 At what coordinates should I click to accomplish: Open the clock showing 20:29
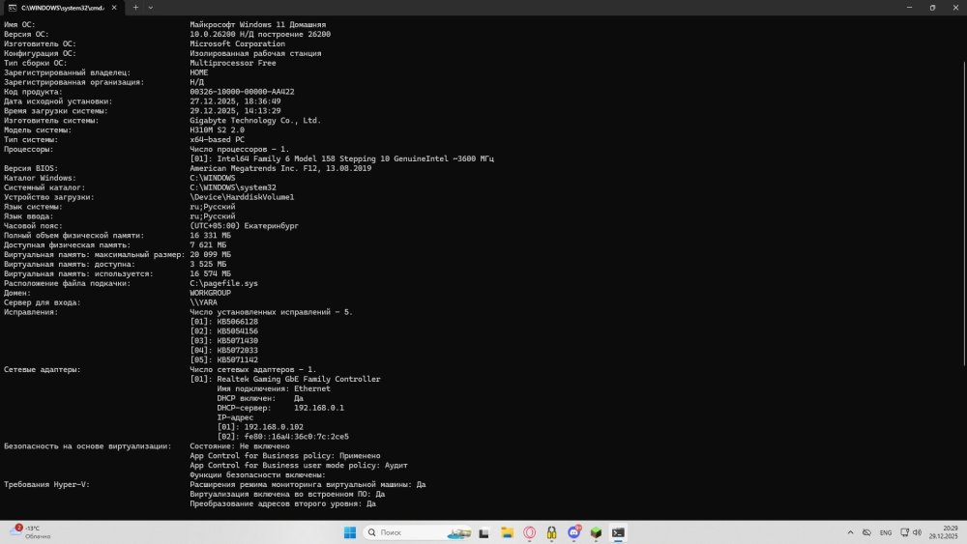click(x=944, y=532)
